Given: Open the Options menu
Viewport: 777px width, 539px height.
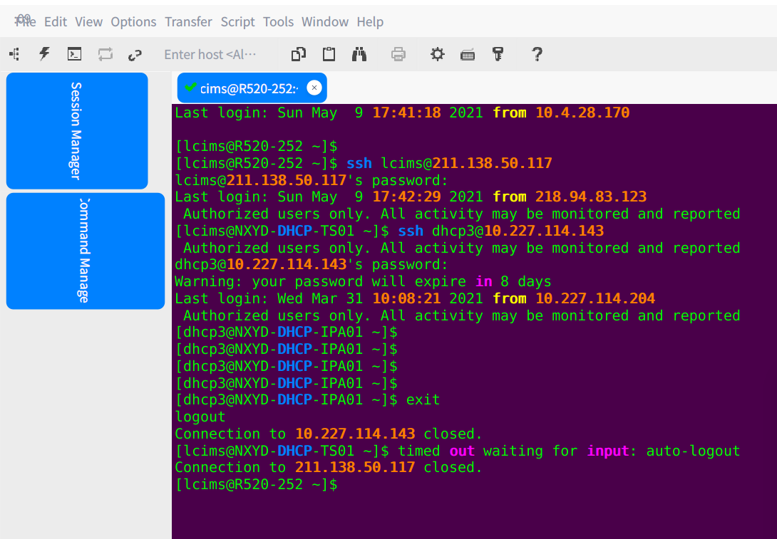Looking at the screenshot, I should click(x=133, y=21).
